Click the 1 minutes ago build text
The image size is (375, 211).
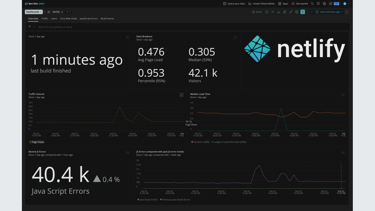pos(77,60)
